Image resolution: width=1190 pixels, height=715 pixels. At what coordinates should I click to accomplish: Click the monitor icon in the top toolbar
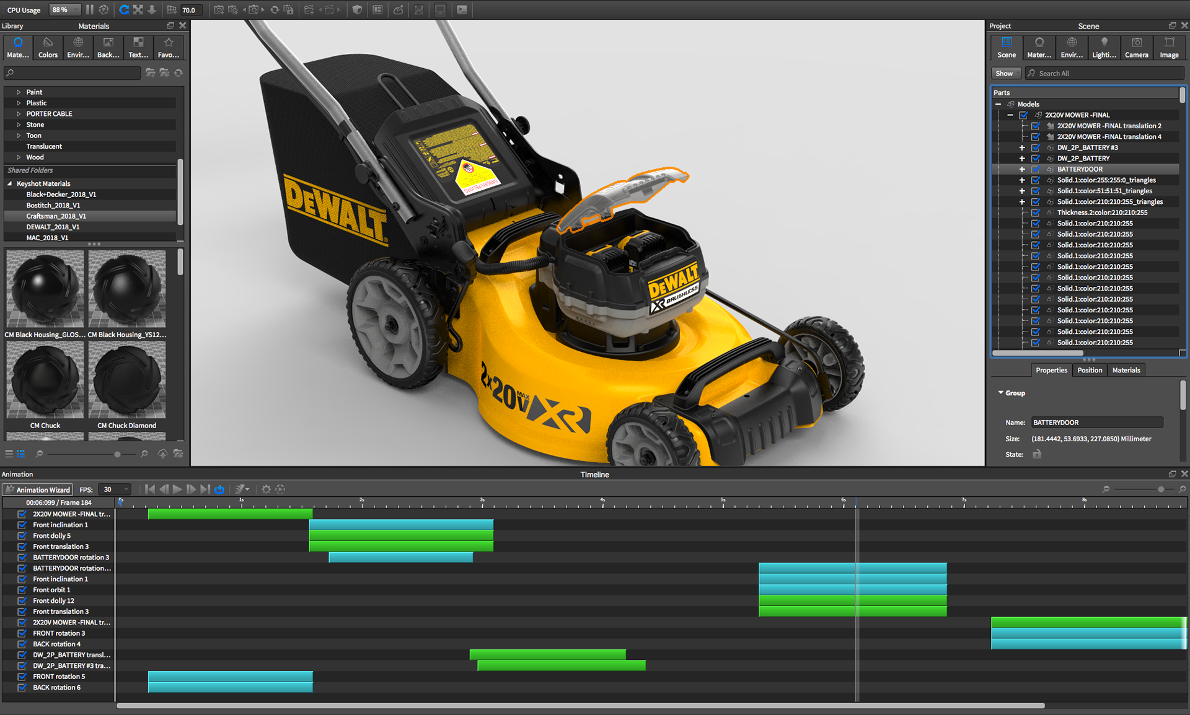[x=440, y=10]
